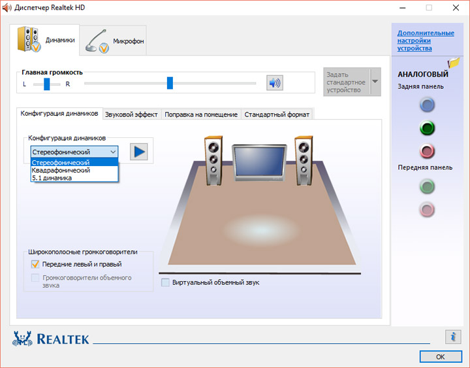
Task: Close the Realtek HD manager window
Action: pyautogui.click(x=456, y=7)
